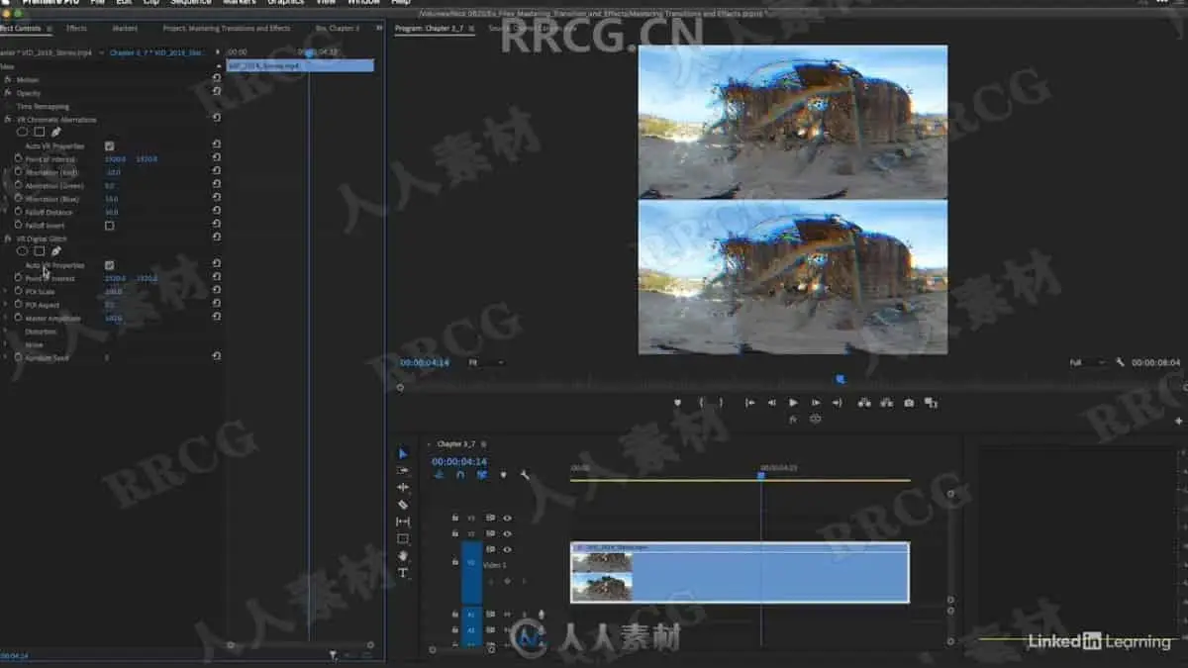
Task: Open the button editor plus icon
Action: coord(1178,421)
